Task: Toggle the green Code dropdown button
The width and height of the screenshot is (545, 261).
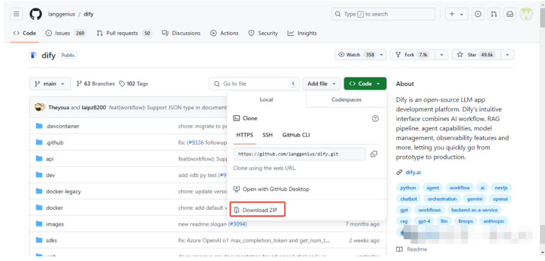Action: [365, 84]
